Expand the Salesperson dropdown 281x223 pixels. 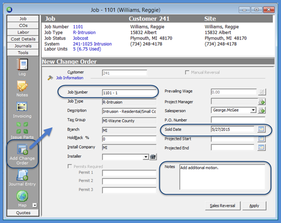(x=253, y=110)
